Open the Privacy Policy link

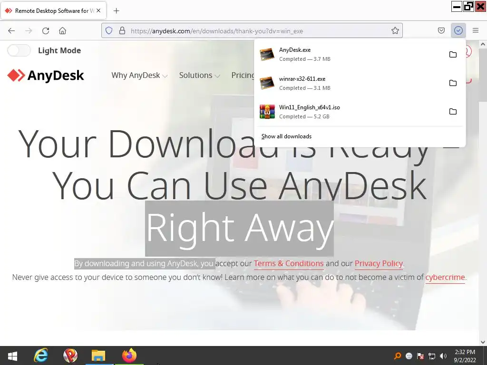379,263
